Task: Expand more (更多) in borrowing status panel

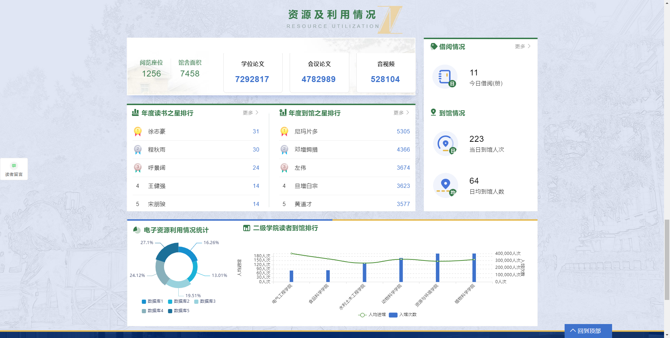Action: pyautogui.click(x=522, y=46)
